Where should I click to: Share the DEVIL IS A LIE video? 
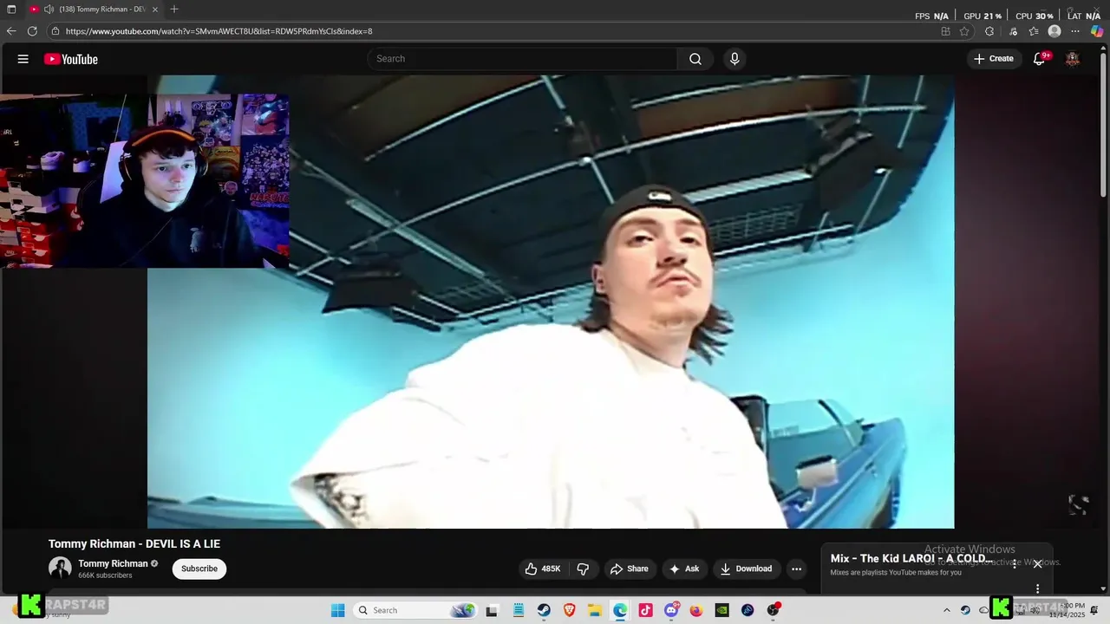629,569
